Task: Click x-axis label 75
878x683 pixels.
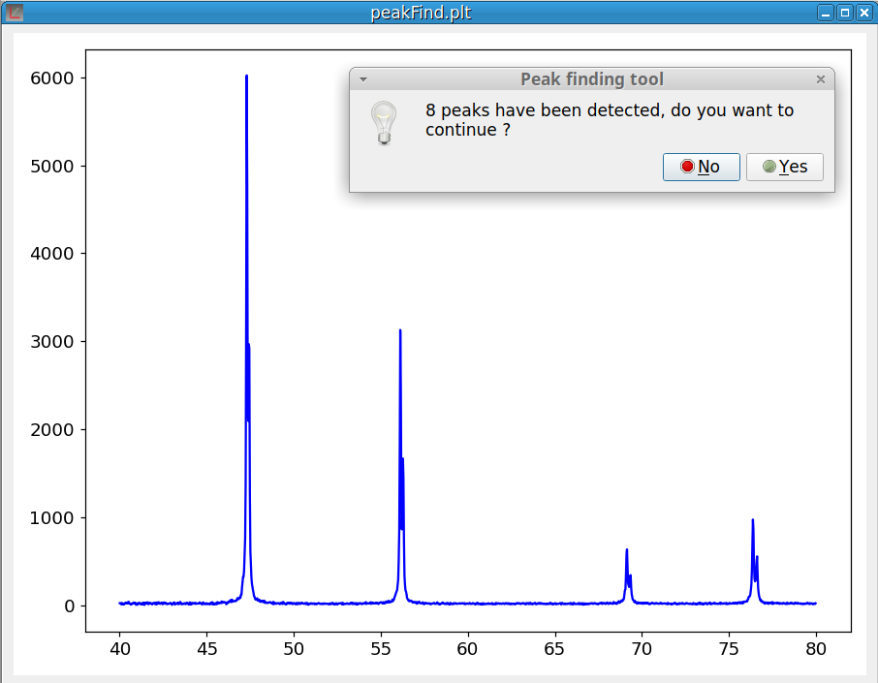Action: click(x=729, y=649)
